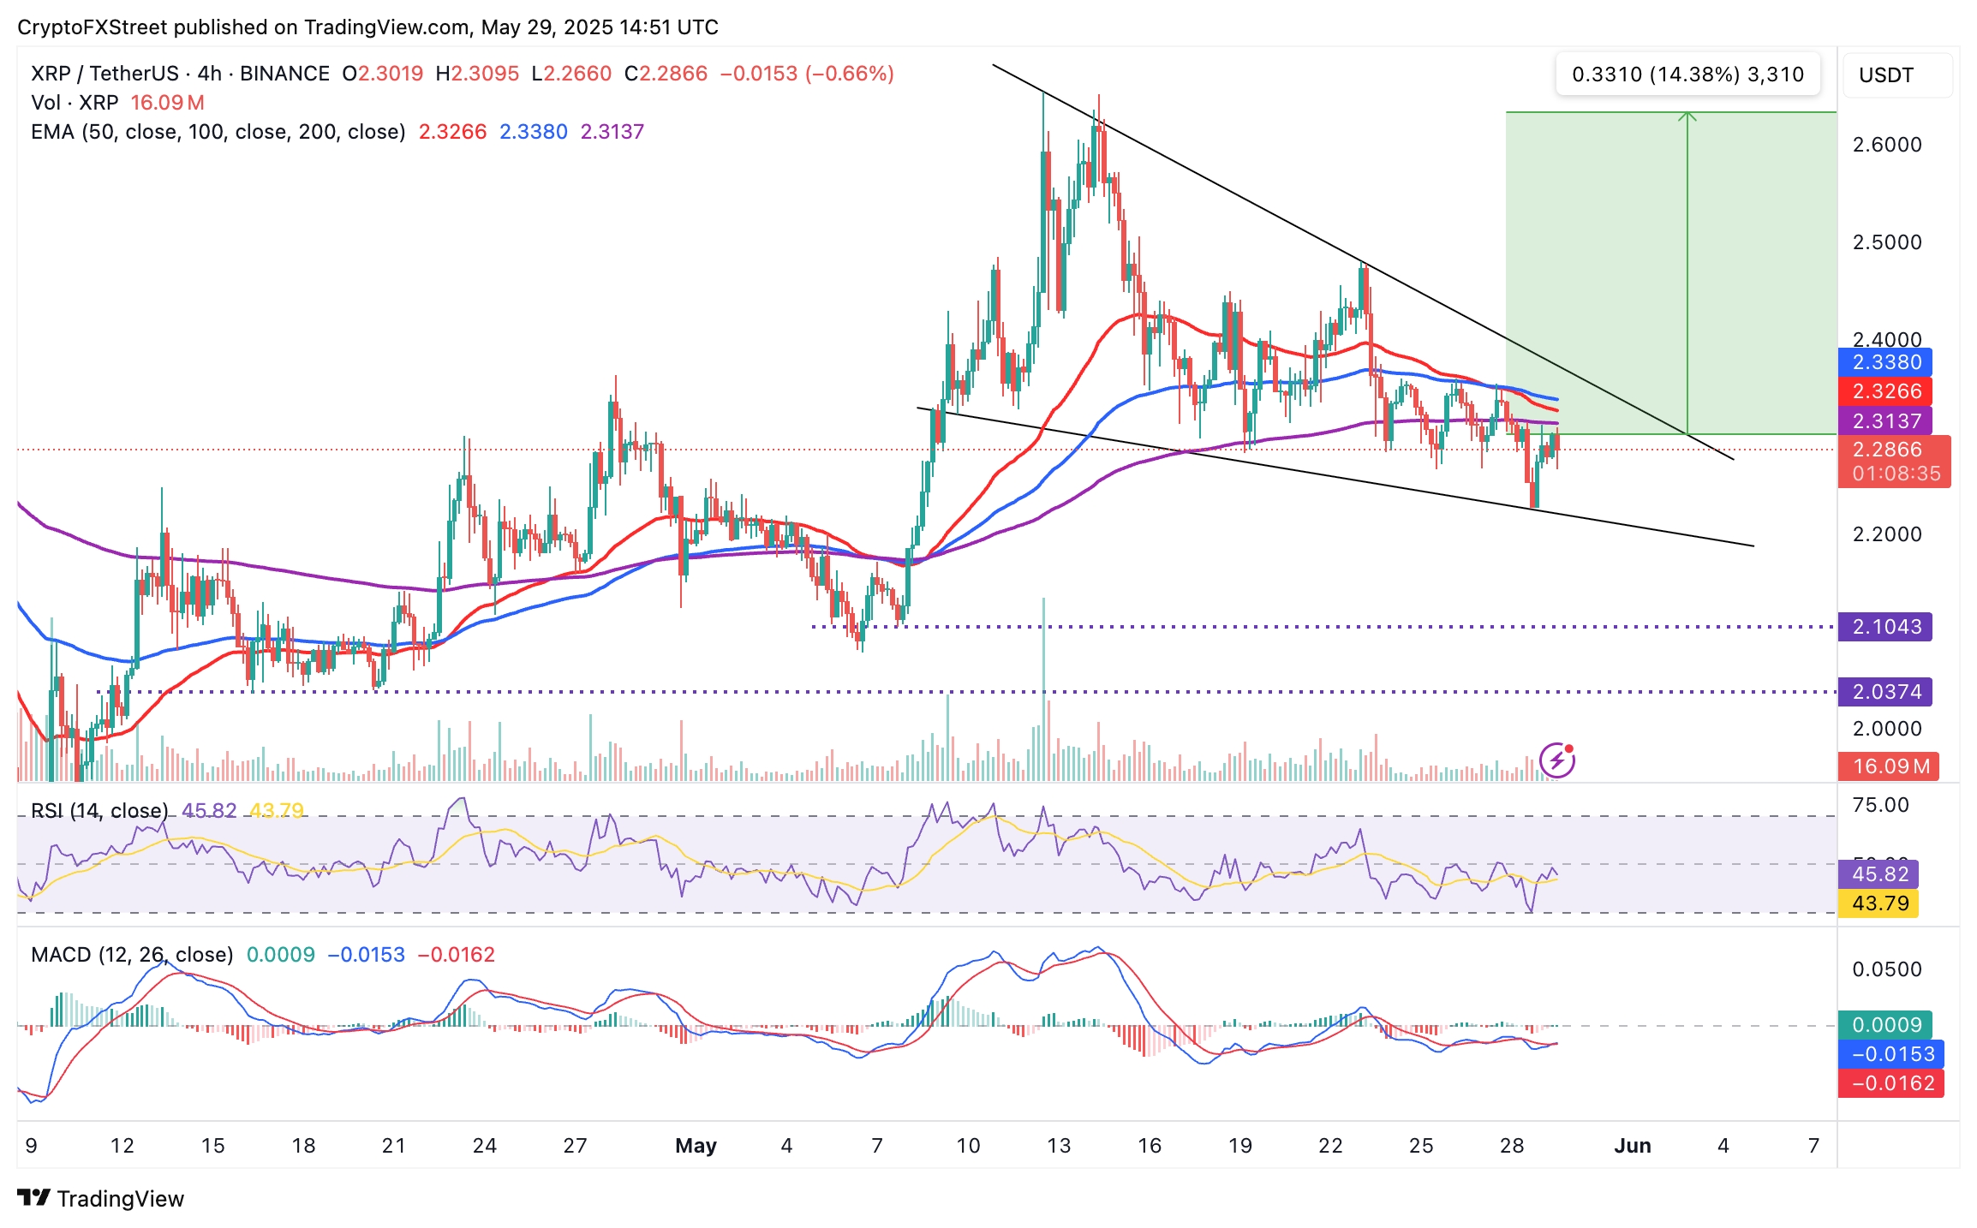This screenshot has height=1228, width=1977.
Task: Click the green 0.0009 MACD histogram tag
Action: tap(1884, 1025)
